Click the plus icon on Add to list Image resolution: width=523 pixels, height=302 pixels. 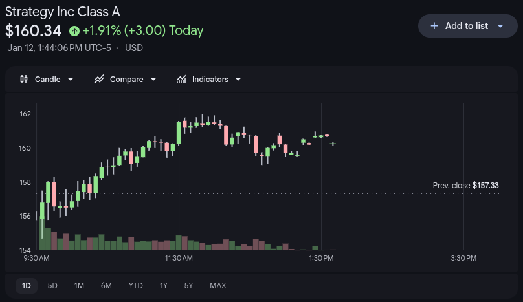[434, 26]
